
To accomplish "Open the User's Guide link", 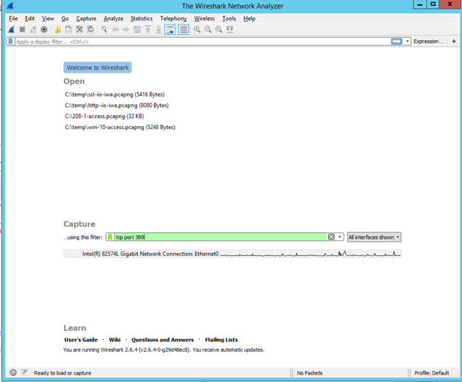I will (x=81, y=340).
